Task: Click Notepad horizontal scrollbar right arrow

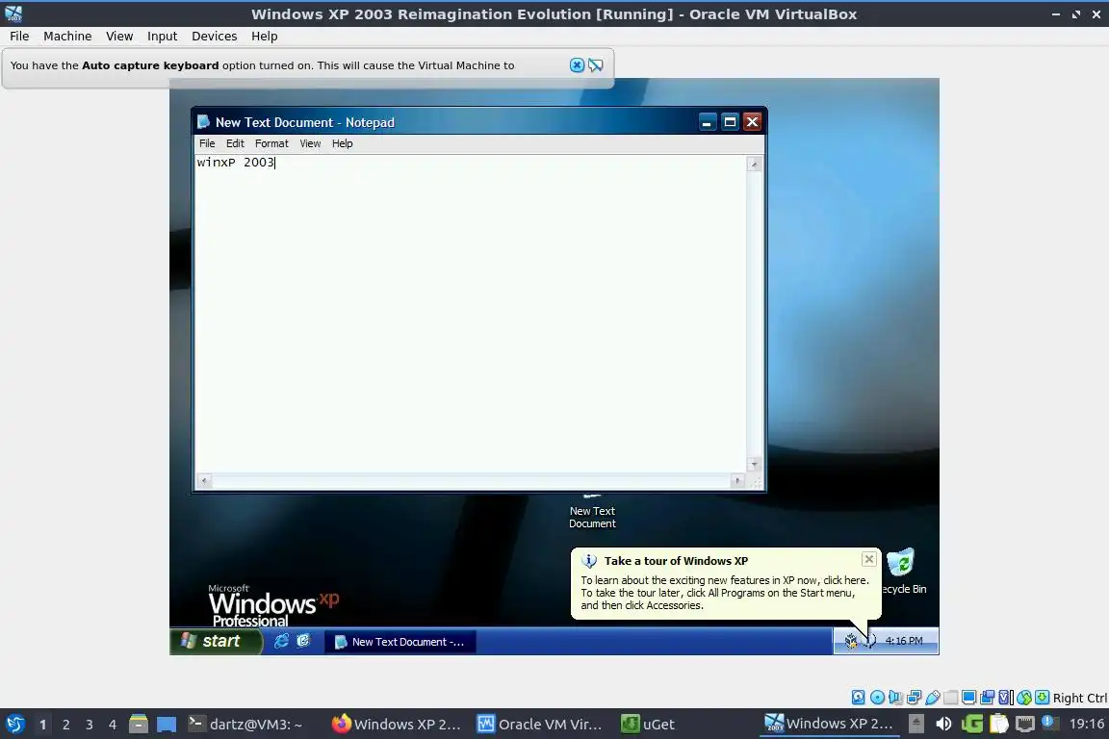Action: click(x=737, y=481)
